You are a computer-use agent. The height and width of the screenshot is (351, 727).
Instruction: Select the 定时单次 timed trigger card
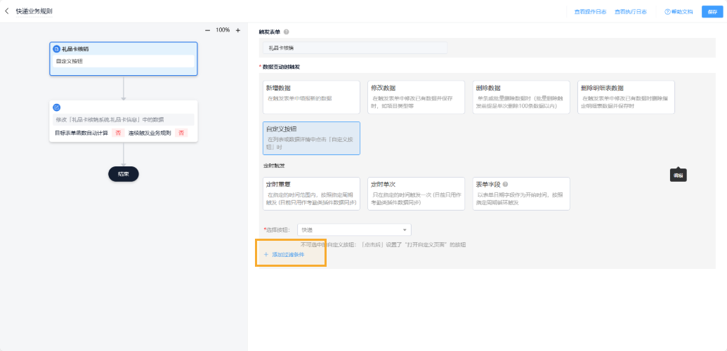[416, 193]
